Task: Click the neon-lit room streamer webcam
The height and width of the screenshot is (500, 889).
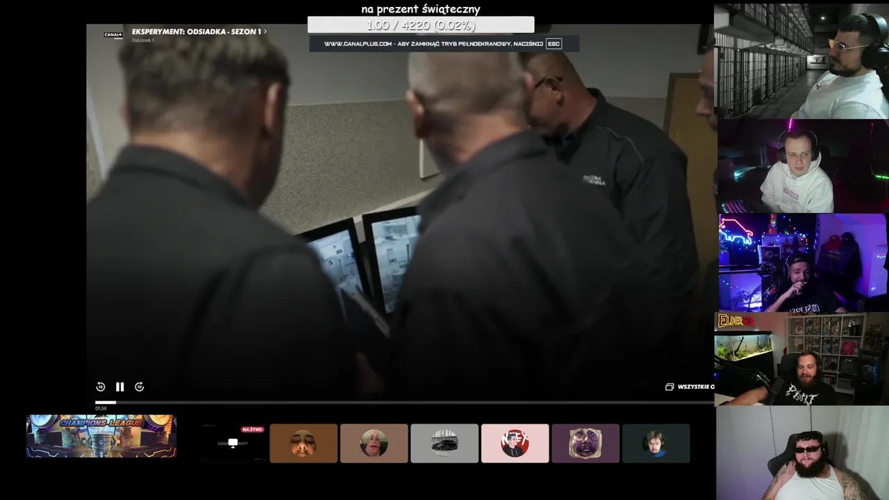Action: point(803,263)
